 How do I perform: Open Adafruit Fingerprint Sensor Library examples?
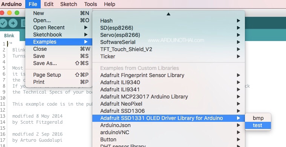click(169, 75)
